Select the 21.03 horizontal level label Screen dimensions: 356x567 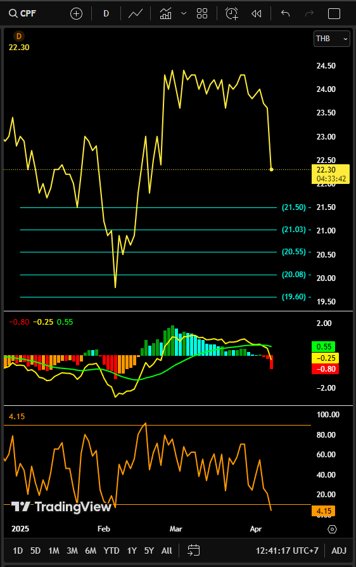coord(293,230)
